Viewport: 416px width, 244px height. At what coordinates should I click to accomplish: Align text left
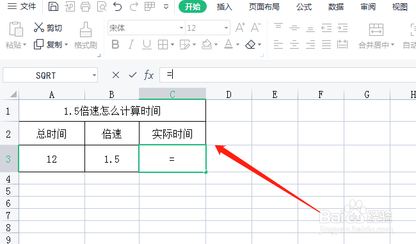point(278,45)
